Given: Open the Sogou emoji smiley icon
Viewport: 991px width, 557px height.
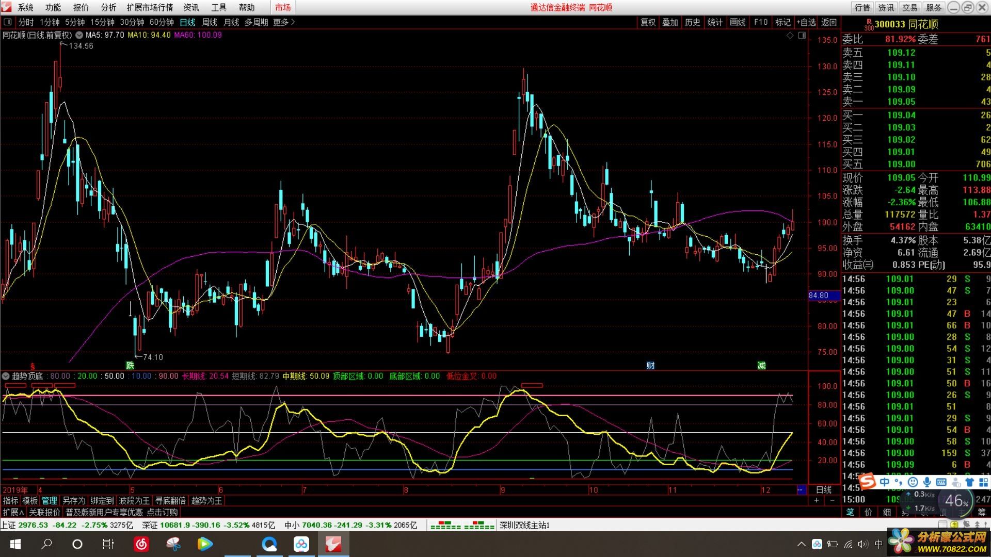Looking at the screenshot, I should pos(913,482).
